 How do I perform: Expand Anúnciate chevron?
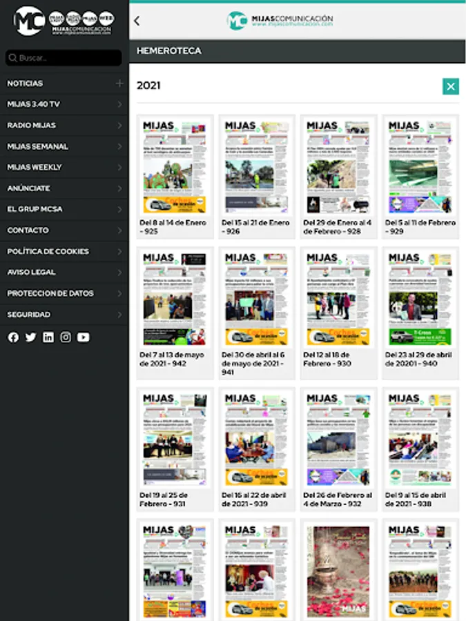[x=119, y=188]
